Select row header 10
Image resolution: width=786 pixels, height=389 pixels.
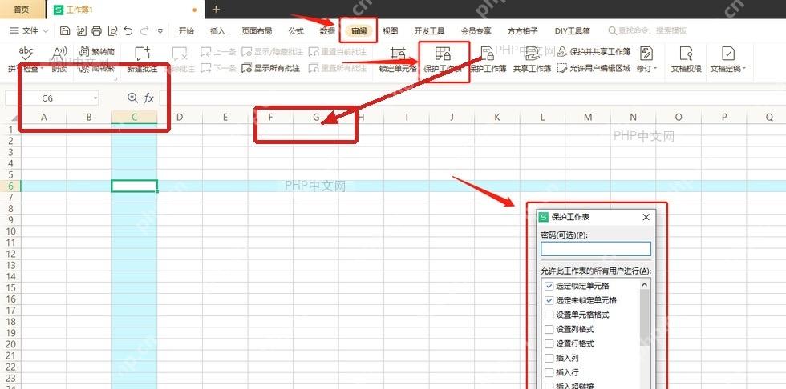click(x=10, y=231)
